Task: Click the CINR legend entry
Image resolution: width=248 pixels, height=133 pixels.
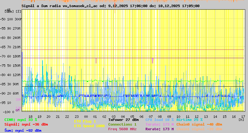Action: [21, 120]
